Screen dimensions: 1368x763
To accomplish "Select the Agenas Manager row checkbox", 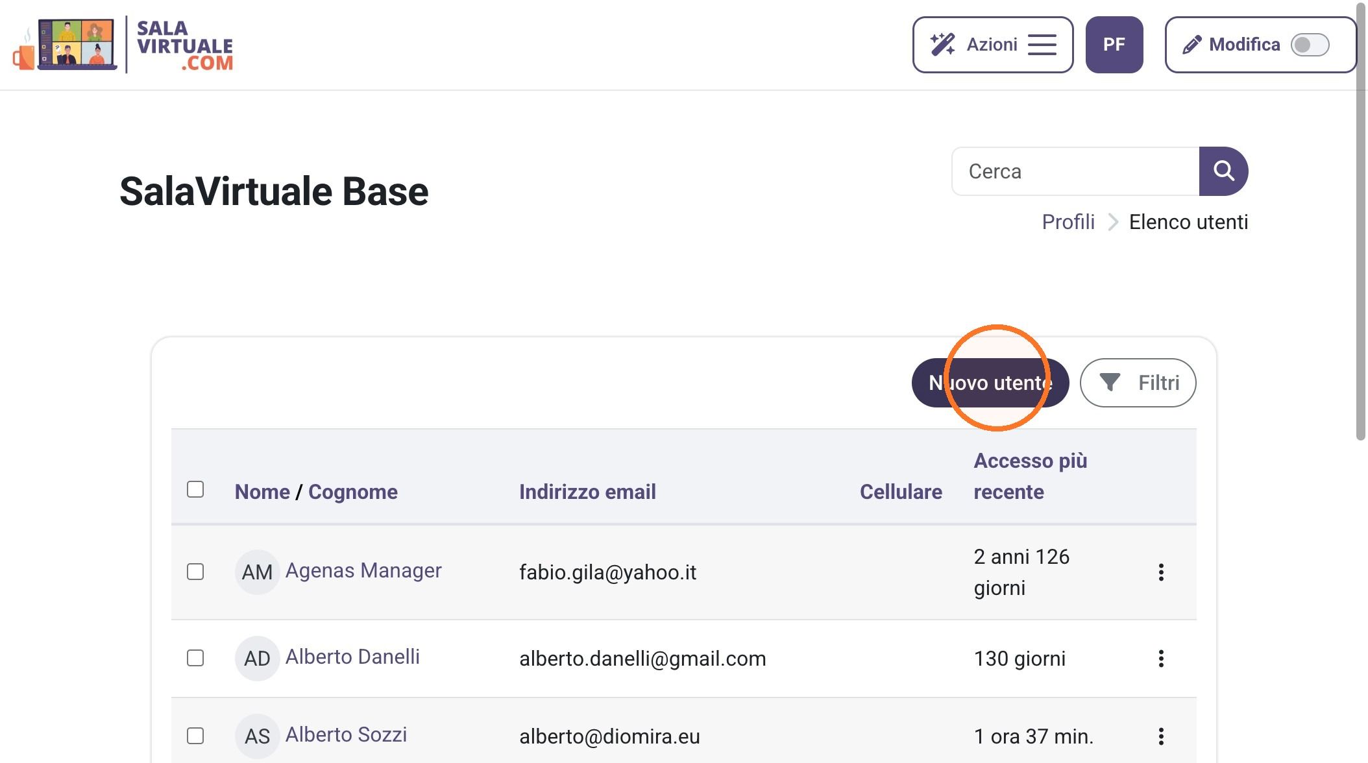I will 195,572.
